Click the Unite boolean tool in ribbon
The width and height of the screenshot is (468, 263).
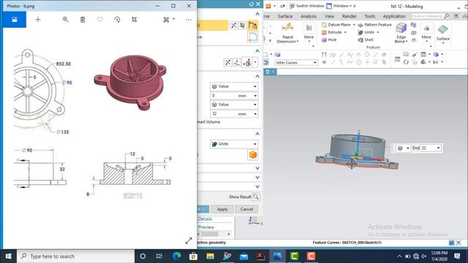[x=366, y=32]
